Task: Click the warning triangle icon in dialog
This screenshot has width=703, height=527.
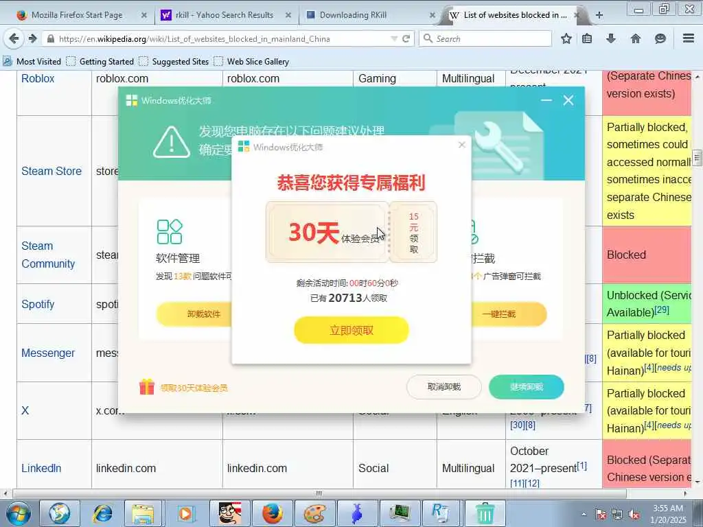Action: click(171, 141)
